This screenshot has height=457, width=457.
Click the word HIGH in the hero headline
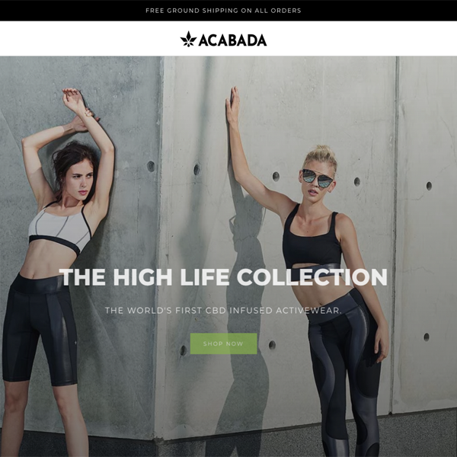[143, 276]
